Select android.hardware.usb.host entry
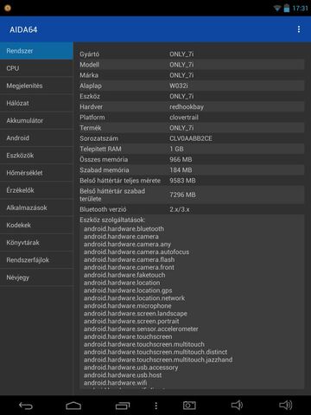 [x=123, y=375]
